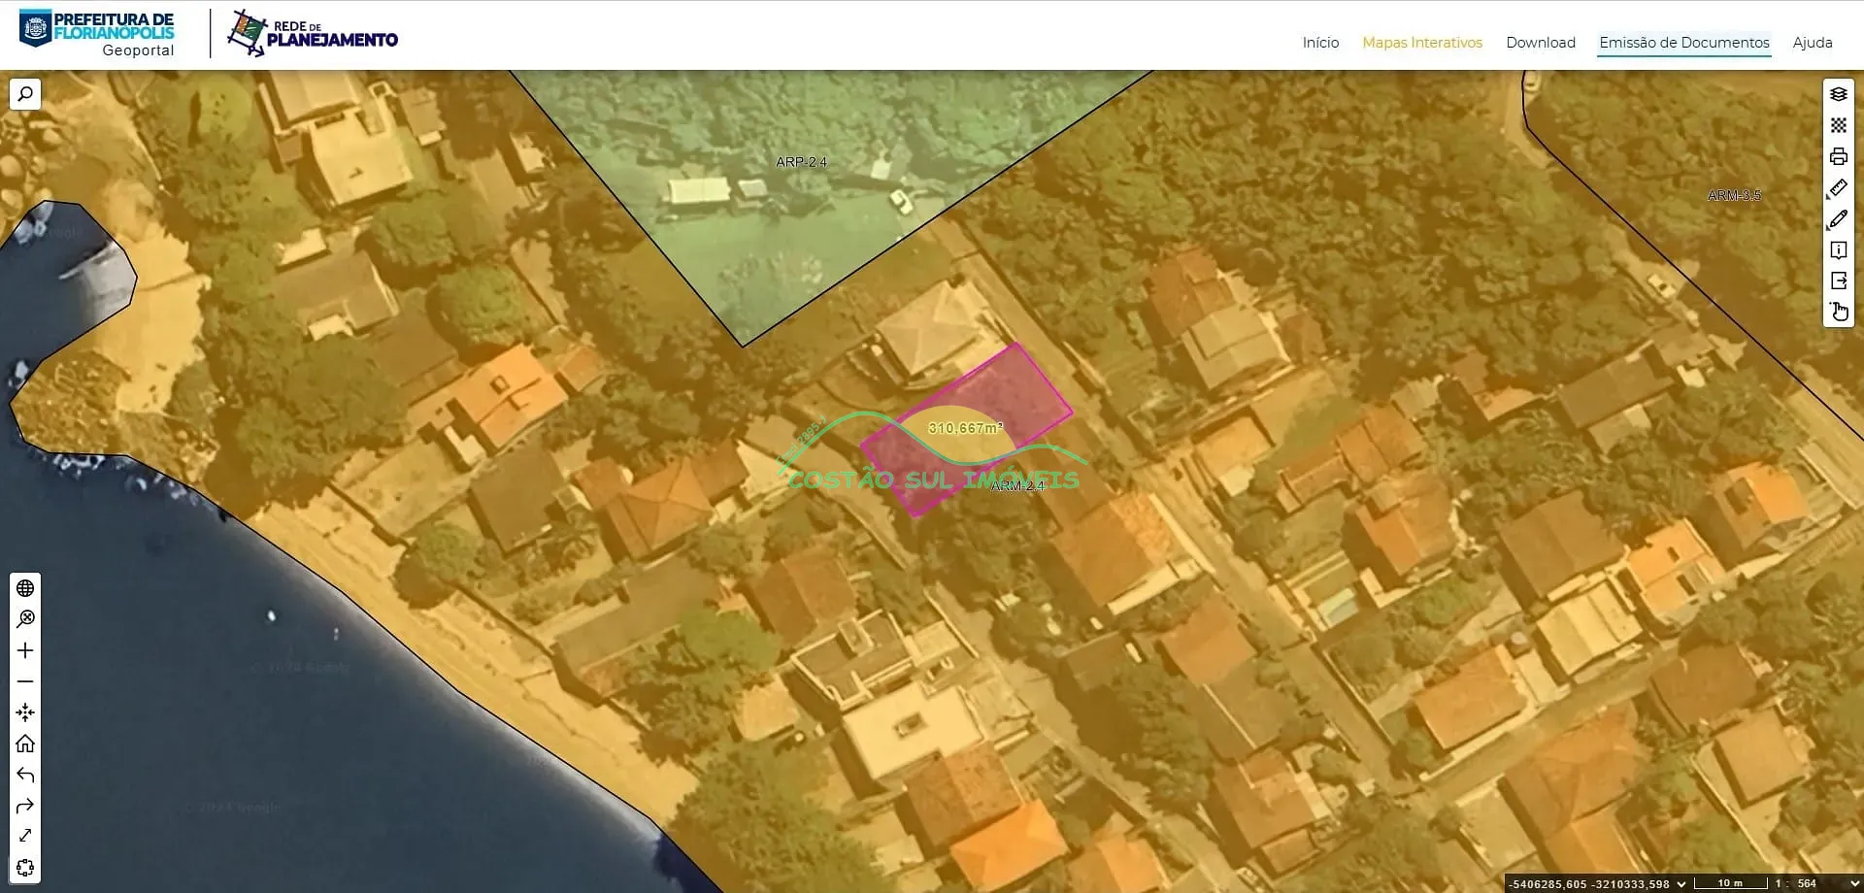Image resolution: width=1864 pixels, height=893 pixels.
Task: Zoom in with the plus icon
Action: pos(25,650)
